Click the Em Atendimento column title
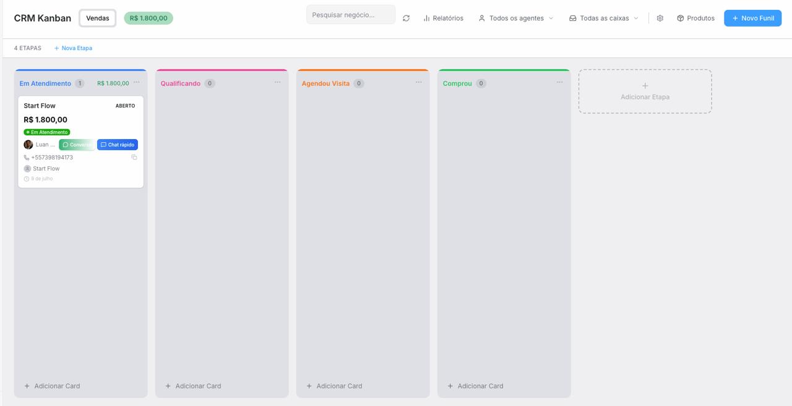The height and width of the screenshot is (406, 792). pyautogui.click(x=45, y=83)
